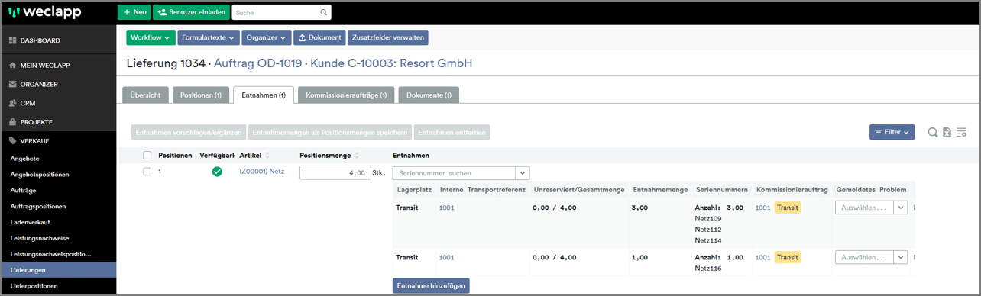This screenshot has width=981, height=296.
Task: Open the Formulartexte dropdown
Action: 208,37
